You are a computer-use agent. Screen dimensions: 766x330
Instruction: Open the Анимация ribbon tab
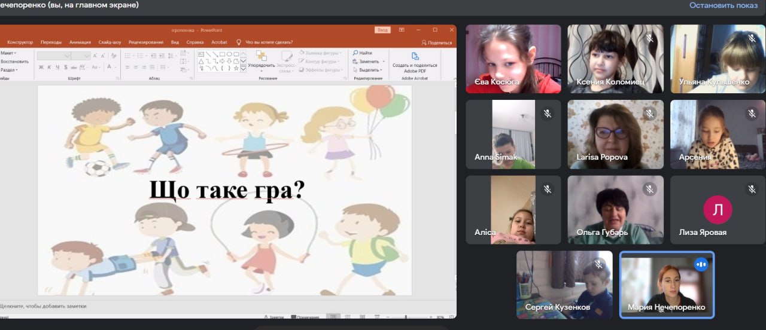[80, 42]
